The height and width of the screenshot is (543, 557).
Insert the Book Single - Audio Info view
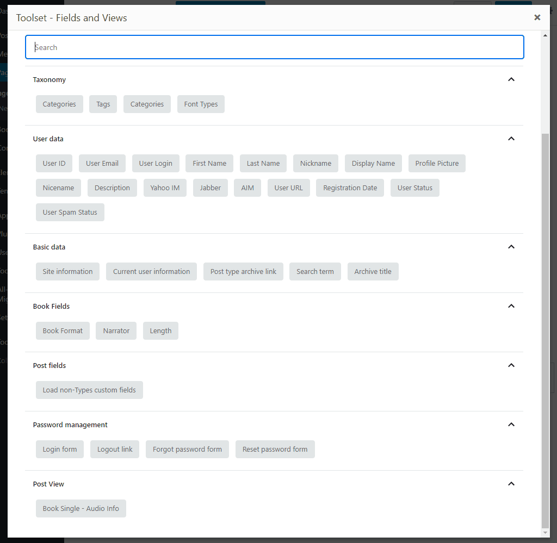[81, 508]
